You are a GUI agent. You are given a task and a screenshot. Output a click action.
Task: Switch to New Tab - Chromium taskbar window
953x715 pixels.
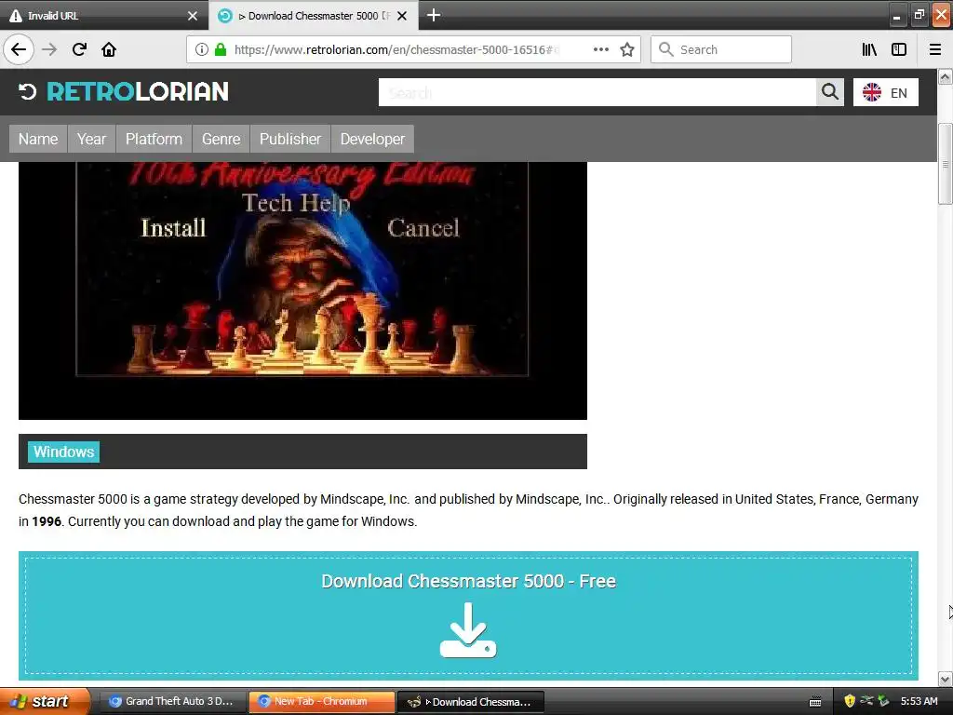click(x=321, y=701)
